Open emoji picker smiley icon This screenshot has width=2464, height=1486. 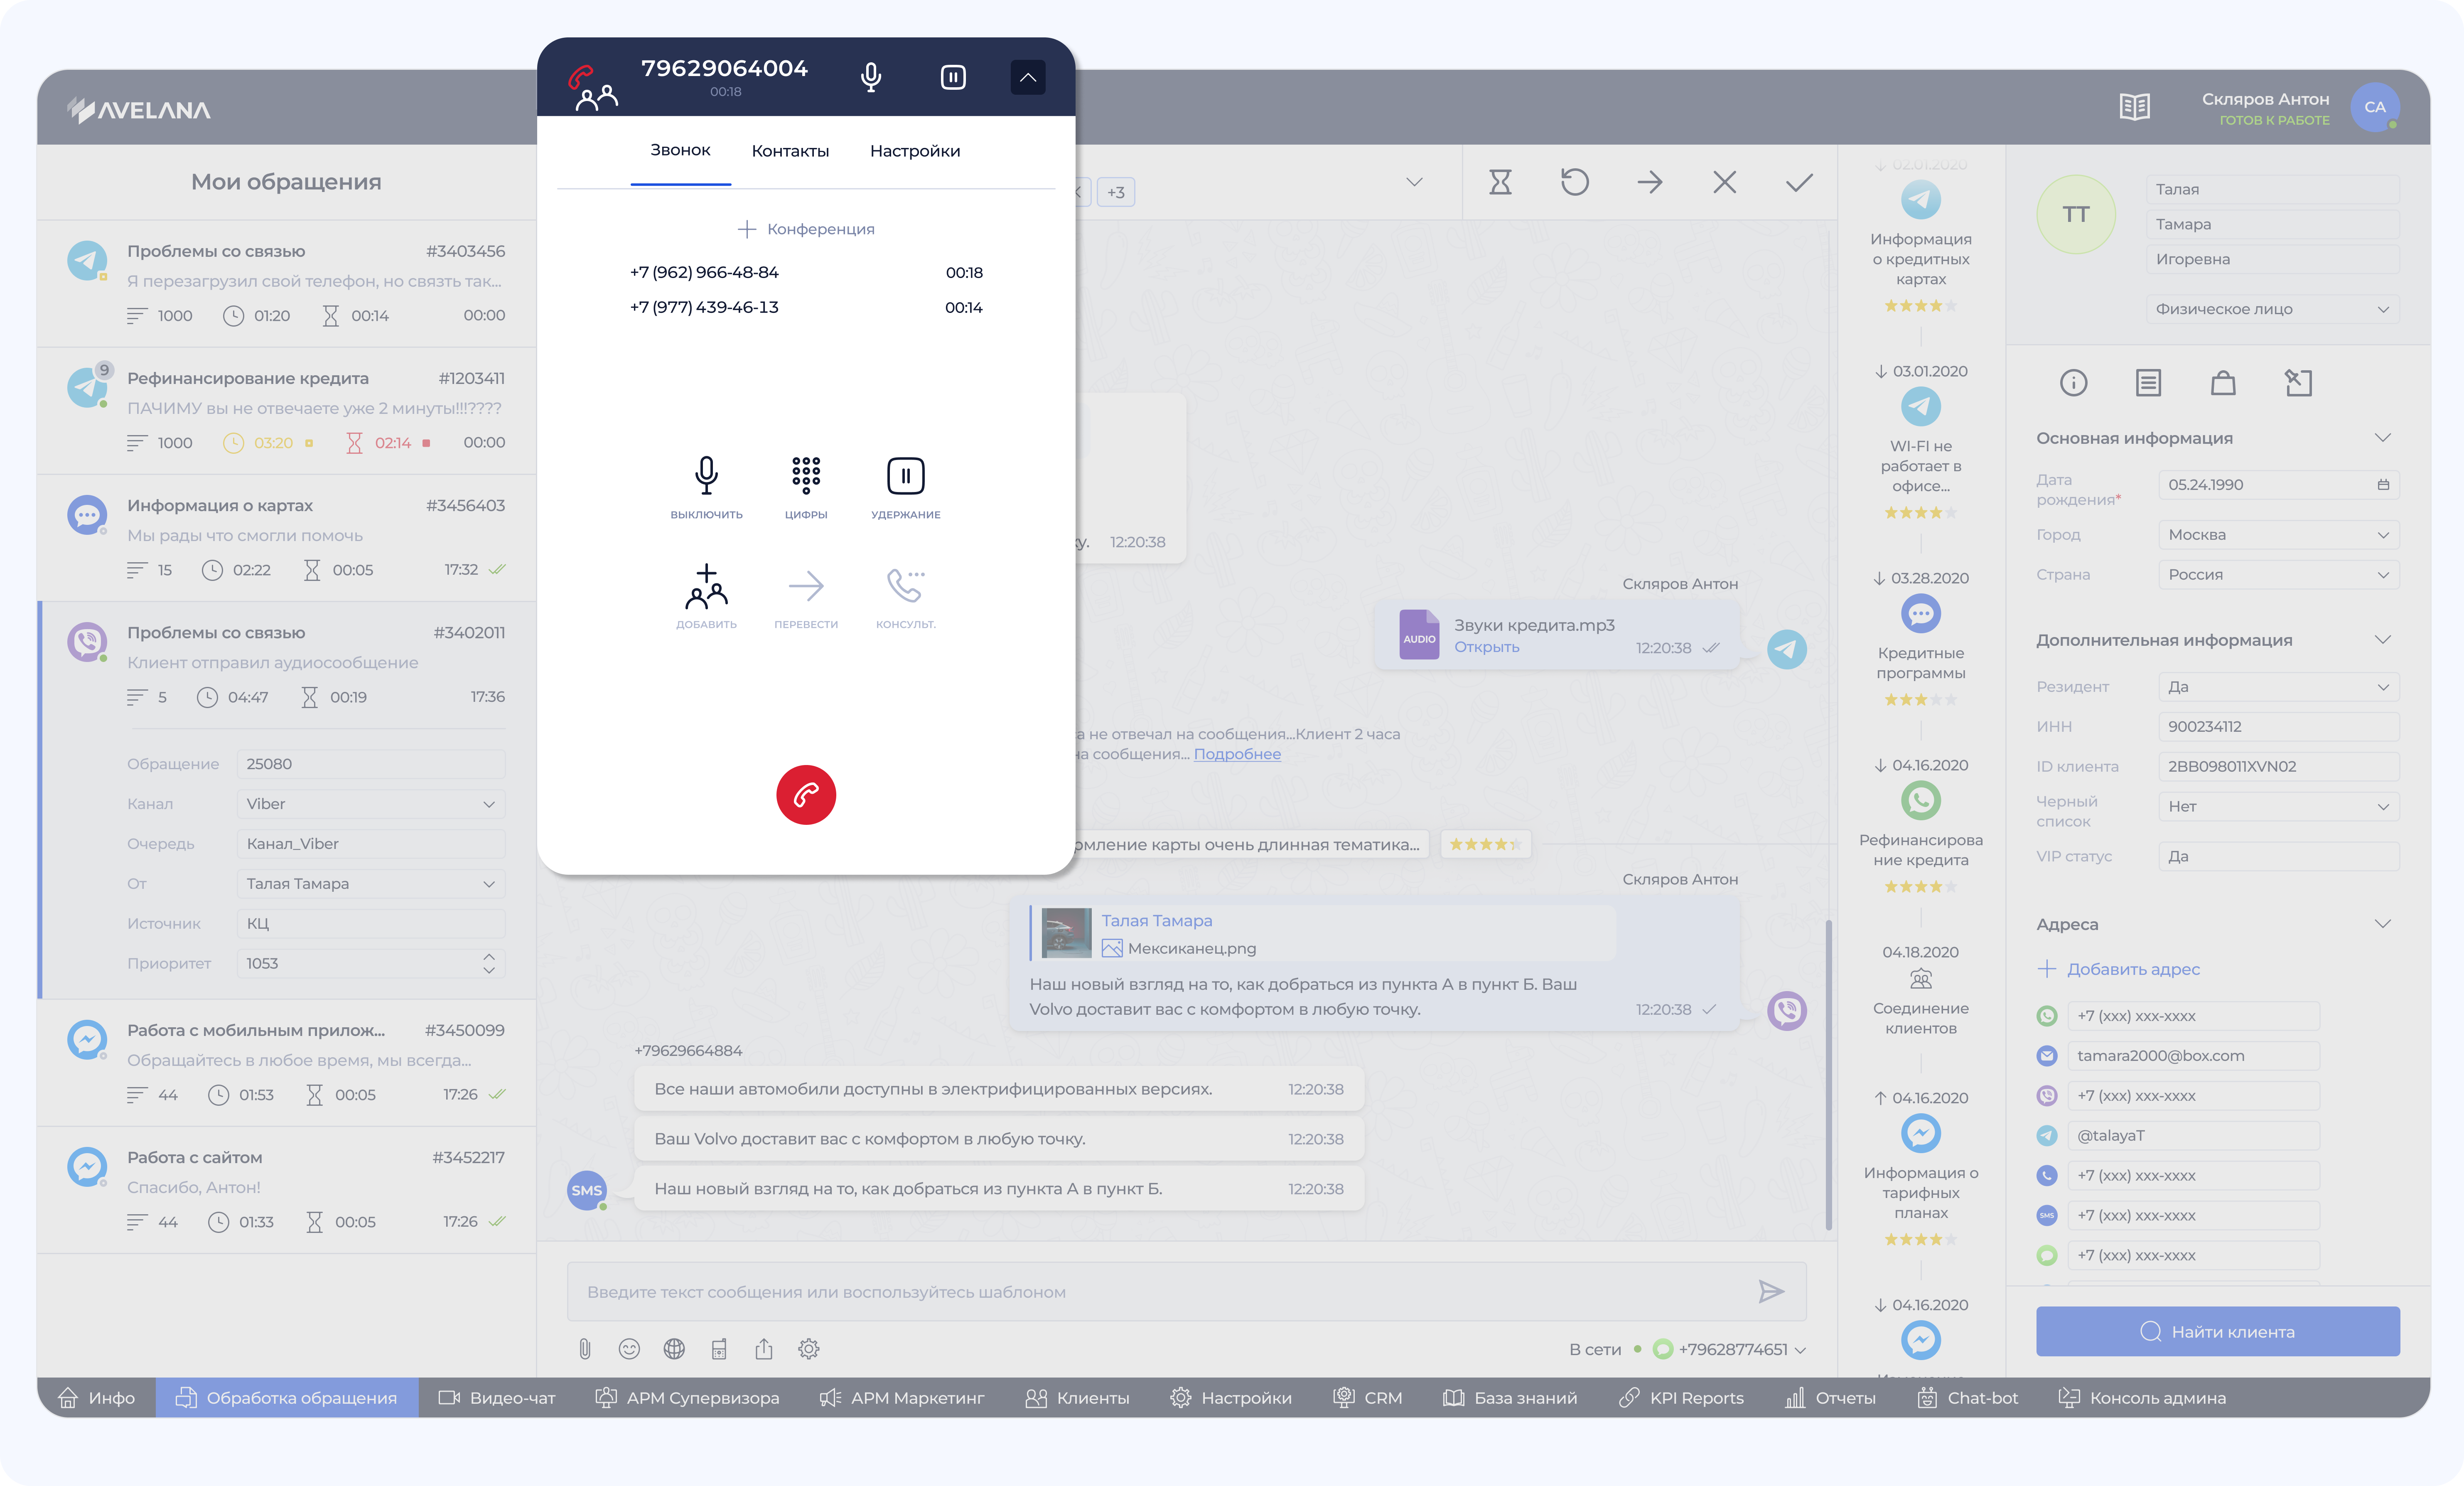[629, 1349]
